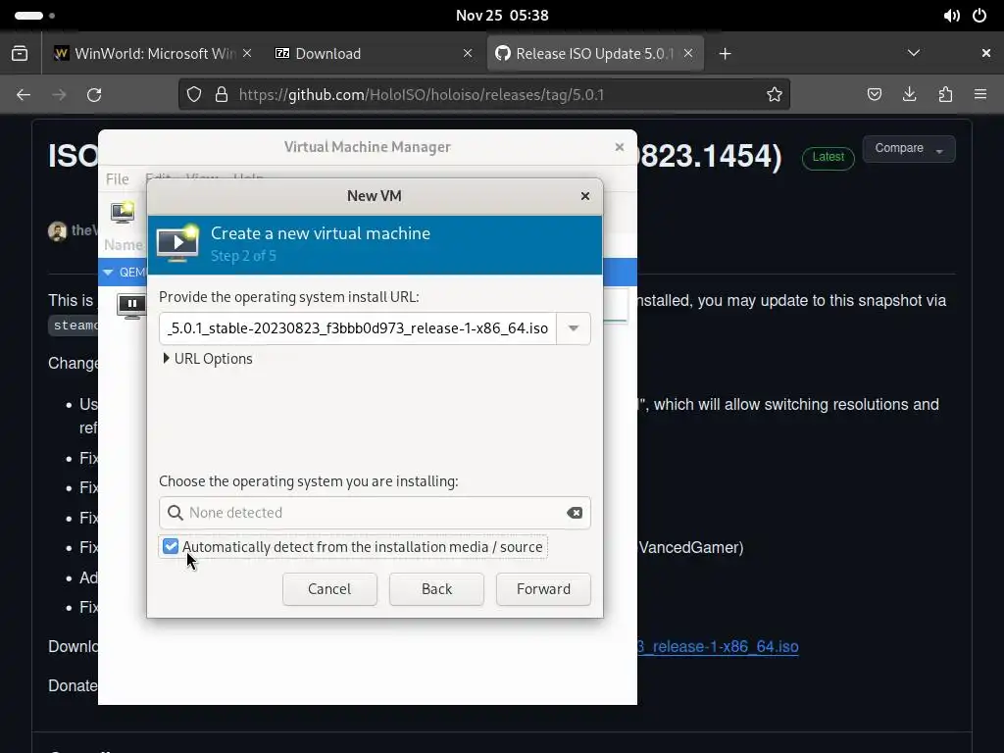Open the extensions puzzle icon
The height and width of the screenshot is (753, 1004).
coord(945,95)
